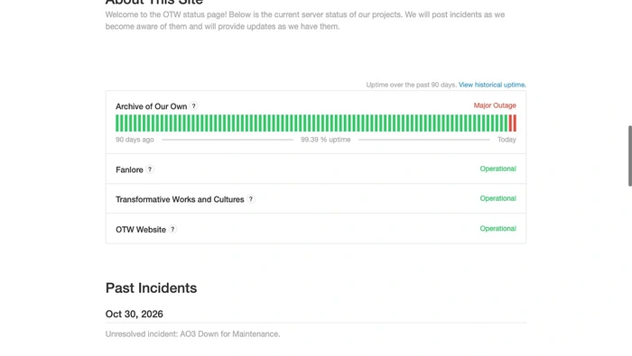
Task: Select the Transformative Works and Cultures component name
Action: 180,199
